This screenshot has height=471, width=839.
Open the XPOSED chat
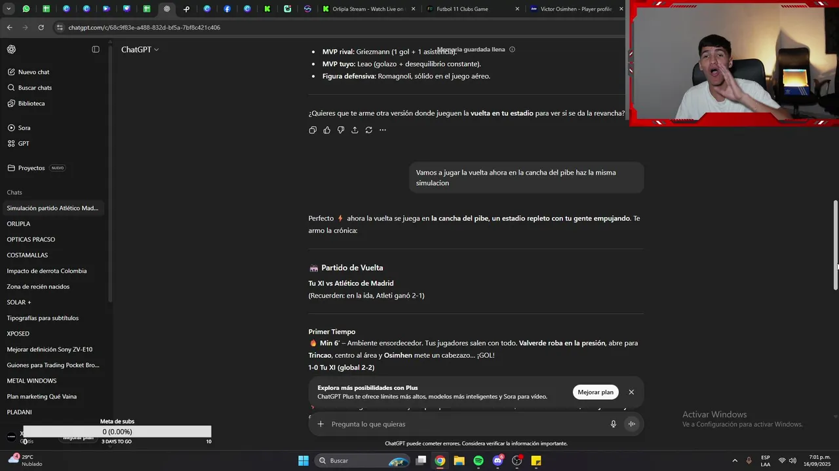pyautogui.click(x=52, y=334)
